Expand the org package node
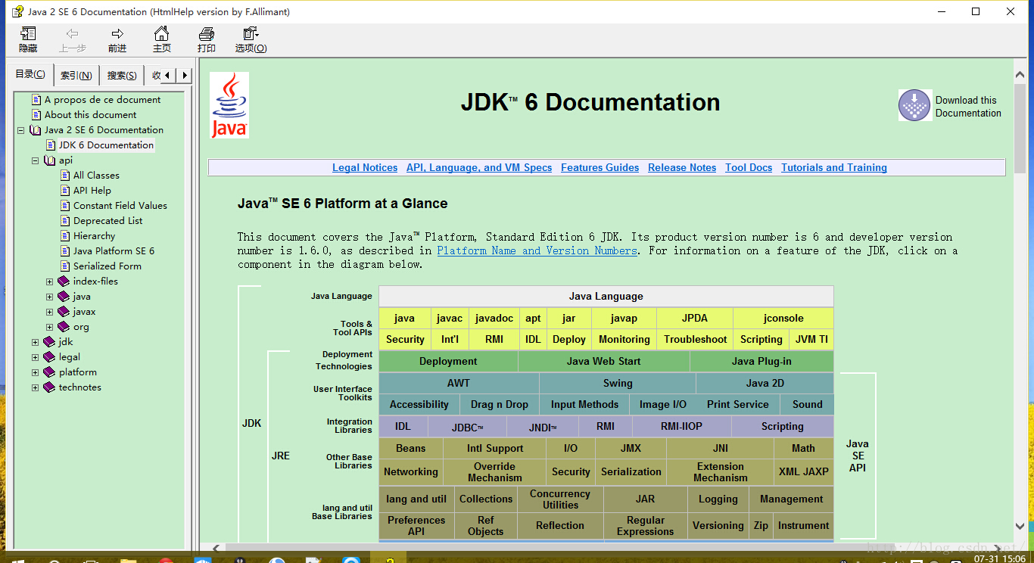 coord(49,327)
